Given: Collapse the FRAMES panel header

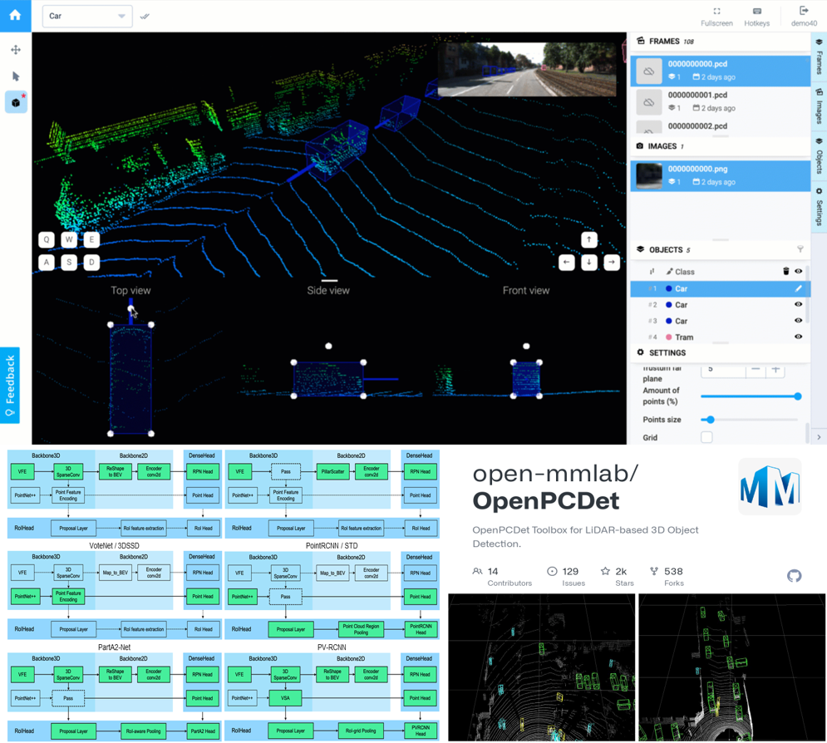Looking at the screenshot, I should pyautogui.click(x=720, y=41).
